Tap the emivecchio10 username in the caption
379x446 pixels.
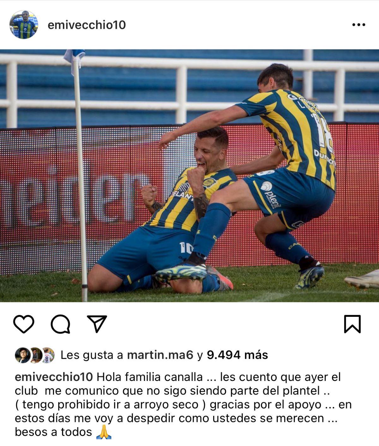pos(54,377)
